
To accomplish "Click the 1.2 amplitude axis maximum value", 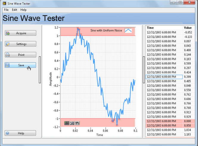I will point(56,27).
